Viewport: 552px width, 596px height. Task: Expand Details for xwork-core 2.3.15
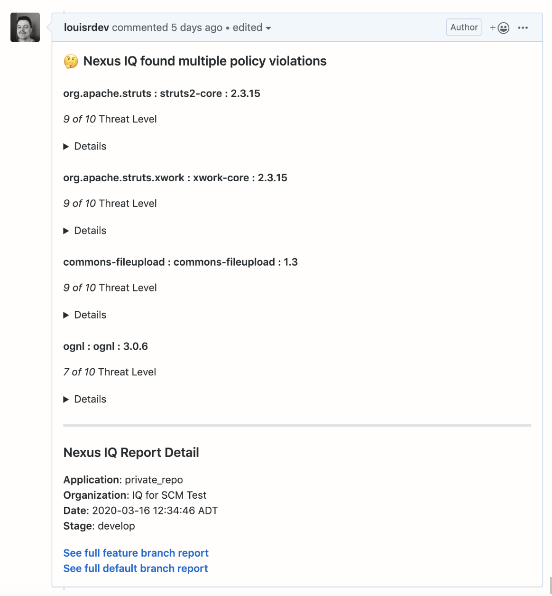pos(85,231)
